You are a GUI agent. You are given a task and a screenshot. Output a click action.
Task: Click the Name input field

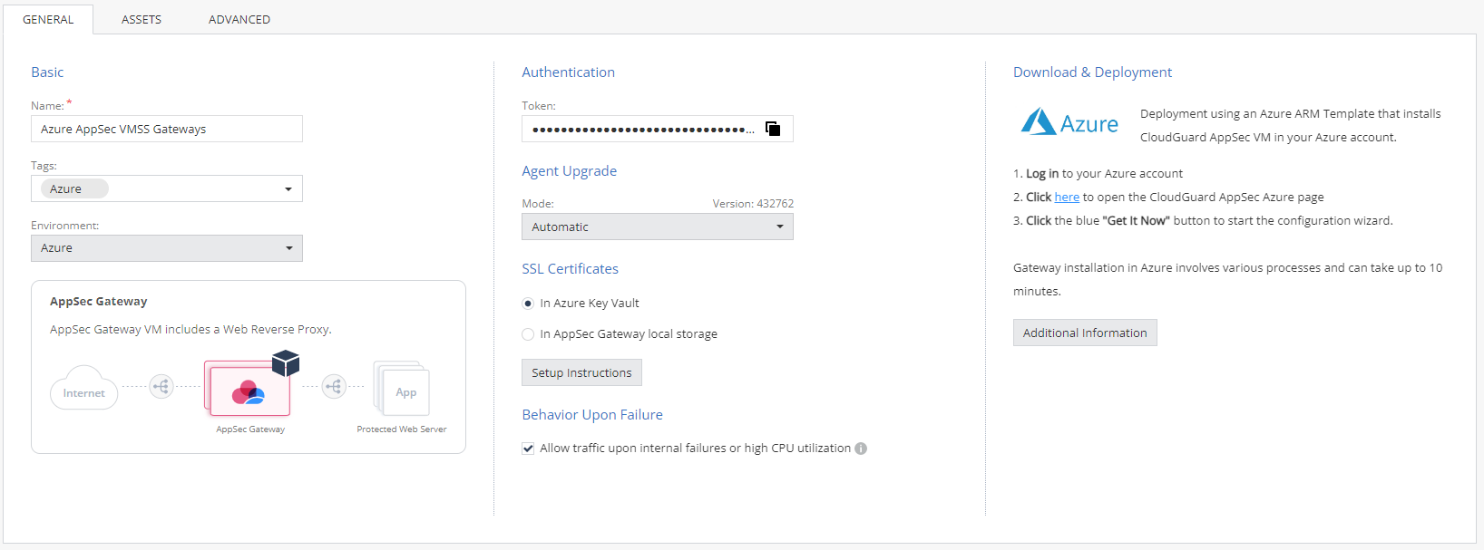pyautogui.click(x=167, y=129)
